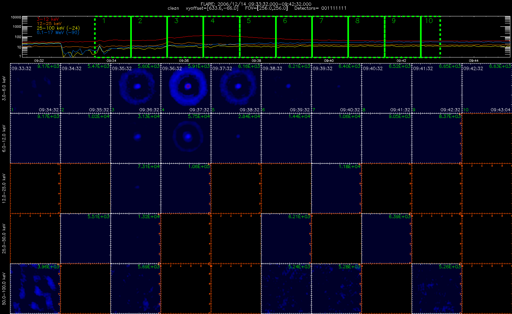The width and height of the screenshot is (512, 314).
Task: Click interval number 5 in the lightcurve
Action: (x=249, y=21)
